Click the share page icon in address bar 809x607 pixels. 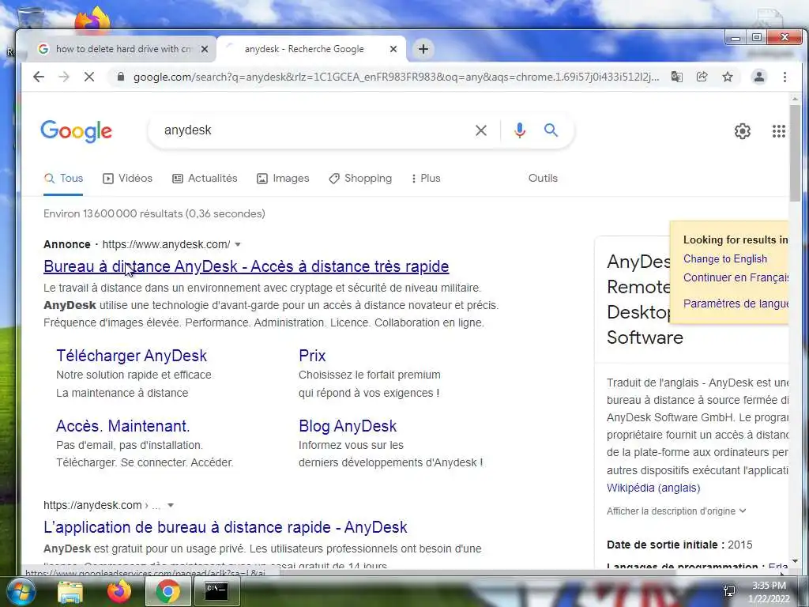(702, 77)
